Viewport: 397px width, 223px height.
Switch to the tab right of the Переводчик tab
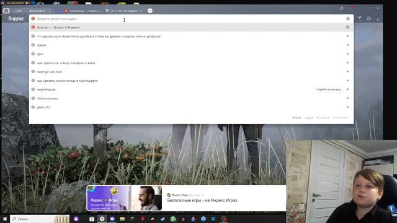click(x=124, y=11)
